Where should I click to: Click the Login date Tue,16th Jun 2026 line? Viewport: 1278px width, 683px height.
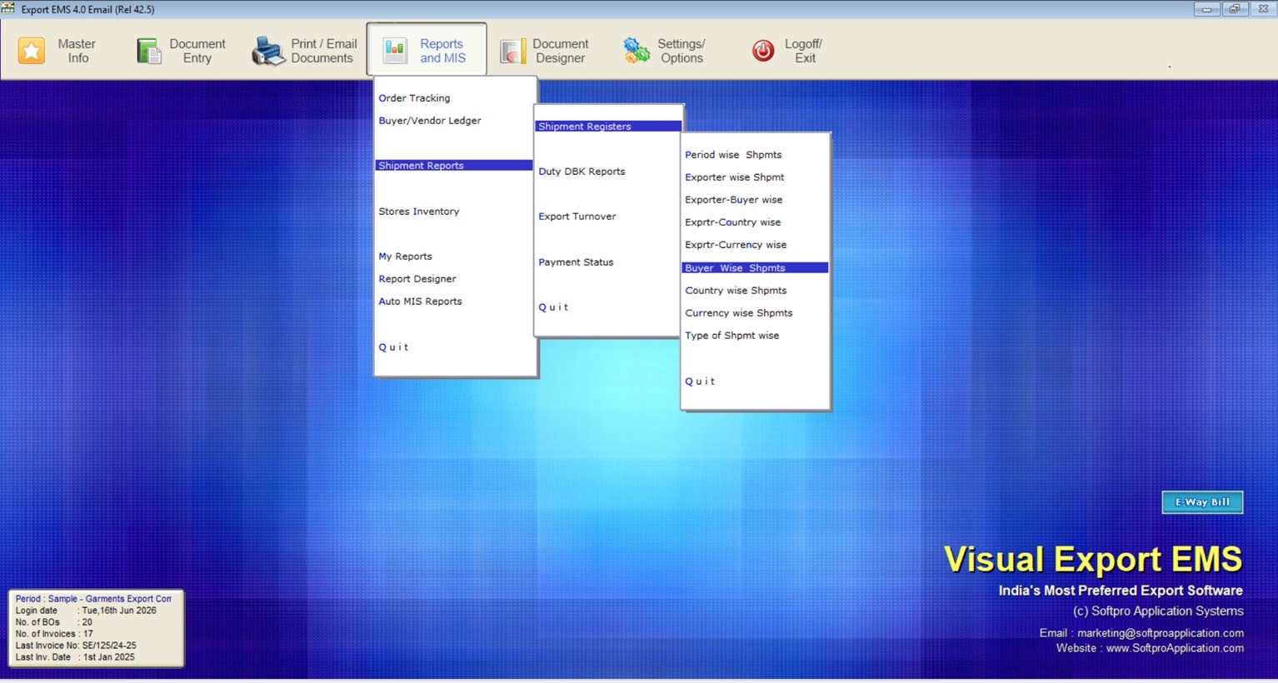tap(86, 611)
